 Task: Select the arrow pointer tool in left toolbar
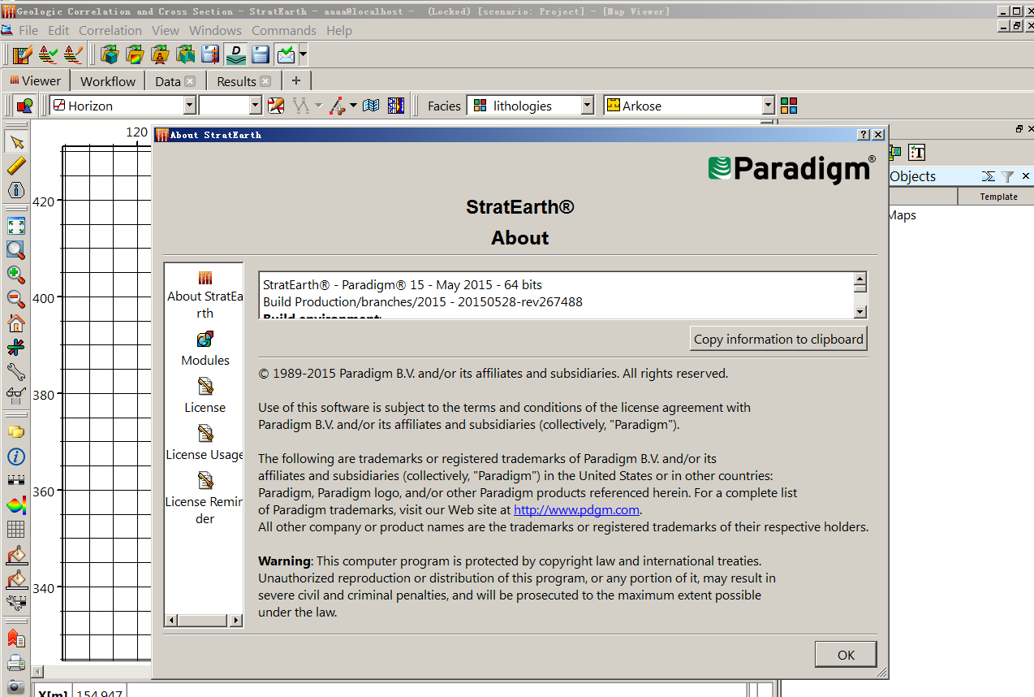click(x=16, y=142)
